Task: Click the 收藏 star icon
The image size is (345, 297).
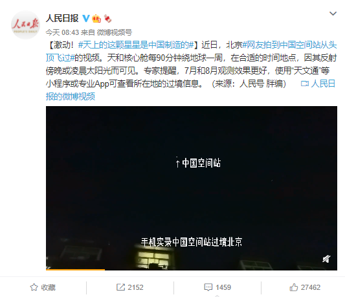Action: (x=34, y=287)
